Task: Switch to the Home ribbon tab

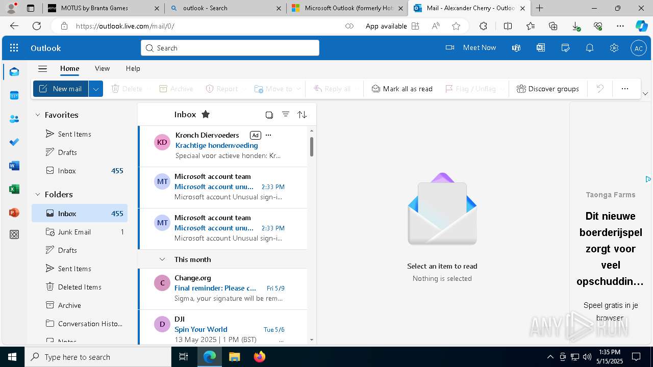Action: (x=69, y=68)
